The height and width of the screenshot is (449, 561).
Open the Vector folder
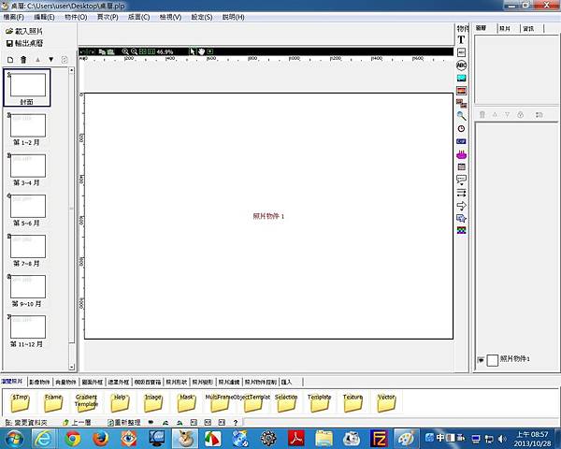[x=386, y=403]
